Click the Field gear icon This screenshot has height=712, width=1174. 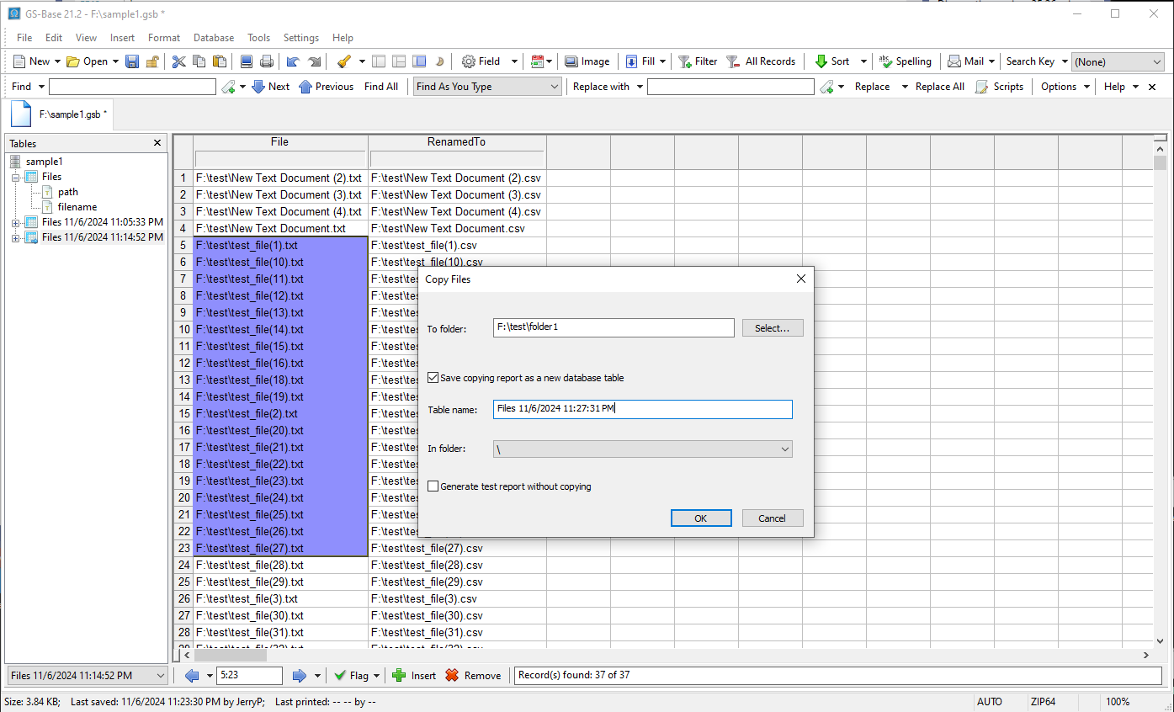point(469,61)
